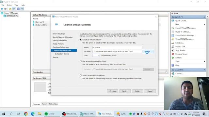Expand the View submenu arrow in Actions
This screenshot has width=209, height=117.
pyautogui.click(x=204, y=61)
